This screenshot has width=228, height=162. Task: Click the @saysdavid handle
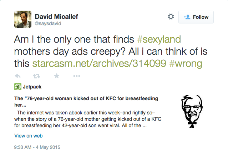point(48,23)
